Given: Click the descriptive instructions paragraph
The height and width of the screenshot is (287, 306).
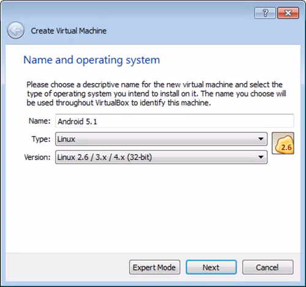Looking at the screenshot, I should 156,93.
